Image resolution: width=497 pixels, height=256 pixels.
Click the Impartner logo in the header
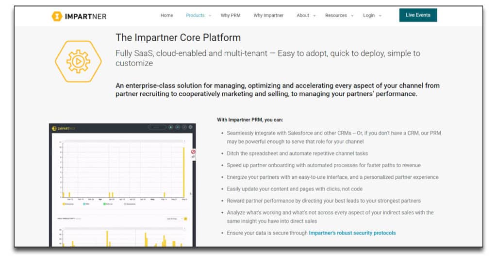tap(79, 16)
